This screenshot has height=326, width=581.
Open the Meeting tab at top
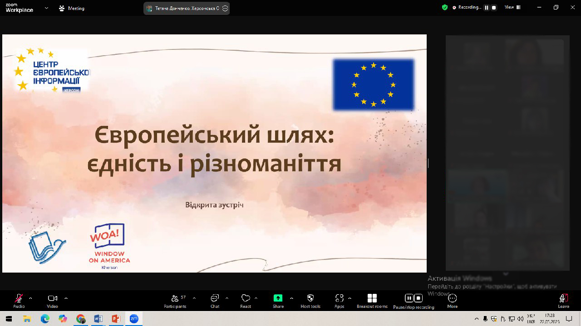pyautogui.click(x=72, y=8)
